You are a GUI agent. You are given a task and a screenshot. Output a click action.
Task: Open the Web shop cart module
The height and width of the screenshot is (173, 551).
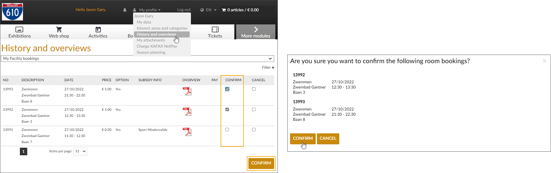tap(59, 30)
